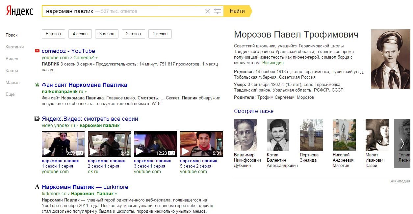Open Портнова Зинаида photo

point(311,135)
